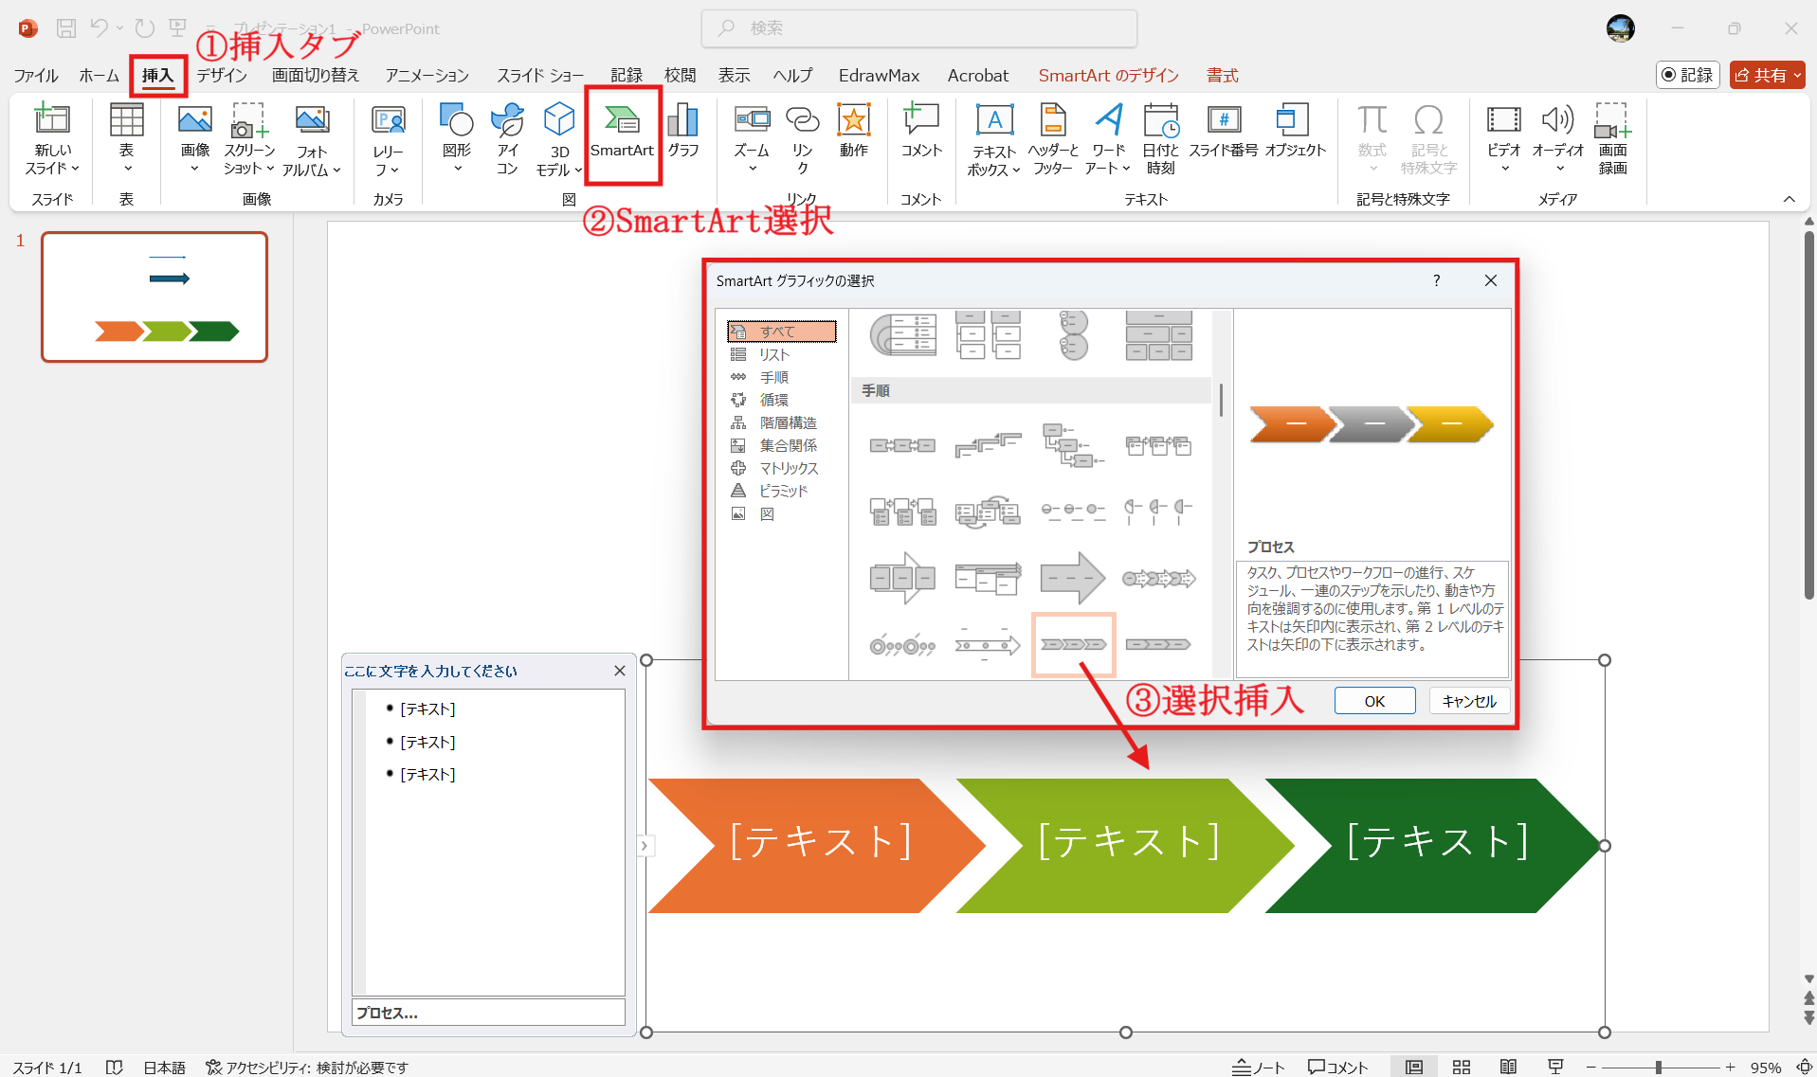
Task: Insert Date and Time
Action: point(1160,138)
